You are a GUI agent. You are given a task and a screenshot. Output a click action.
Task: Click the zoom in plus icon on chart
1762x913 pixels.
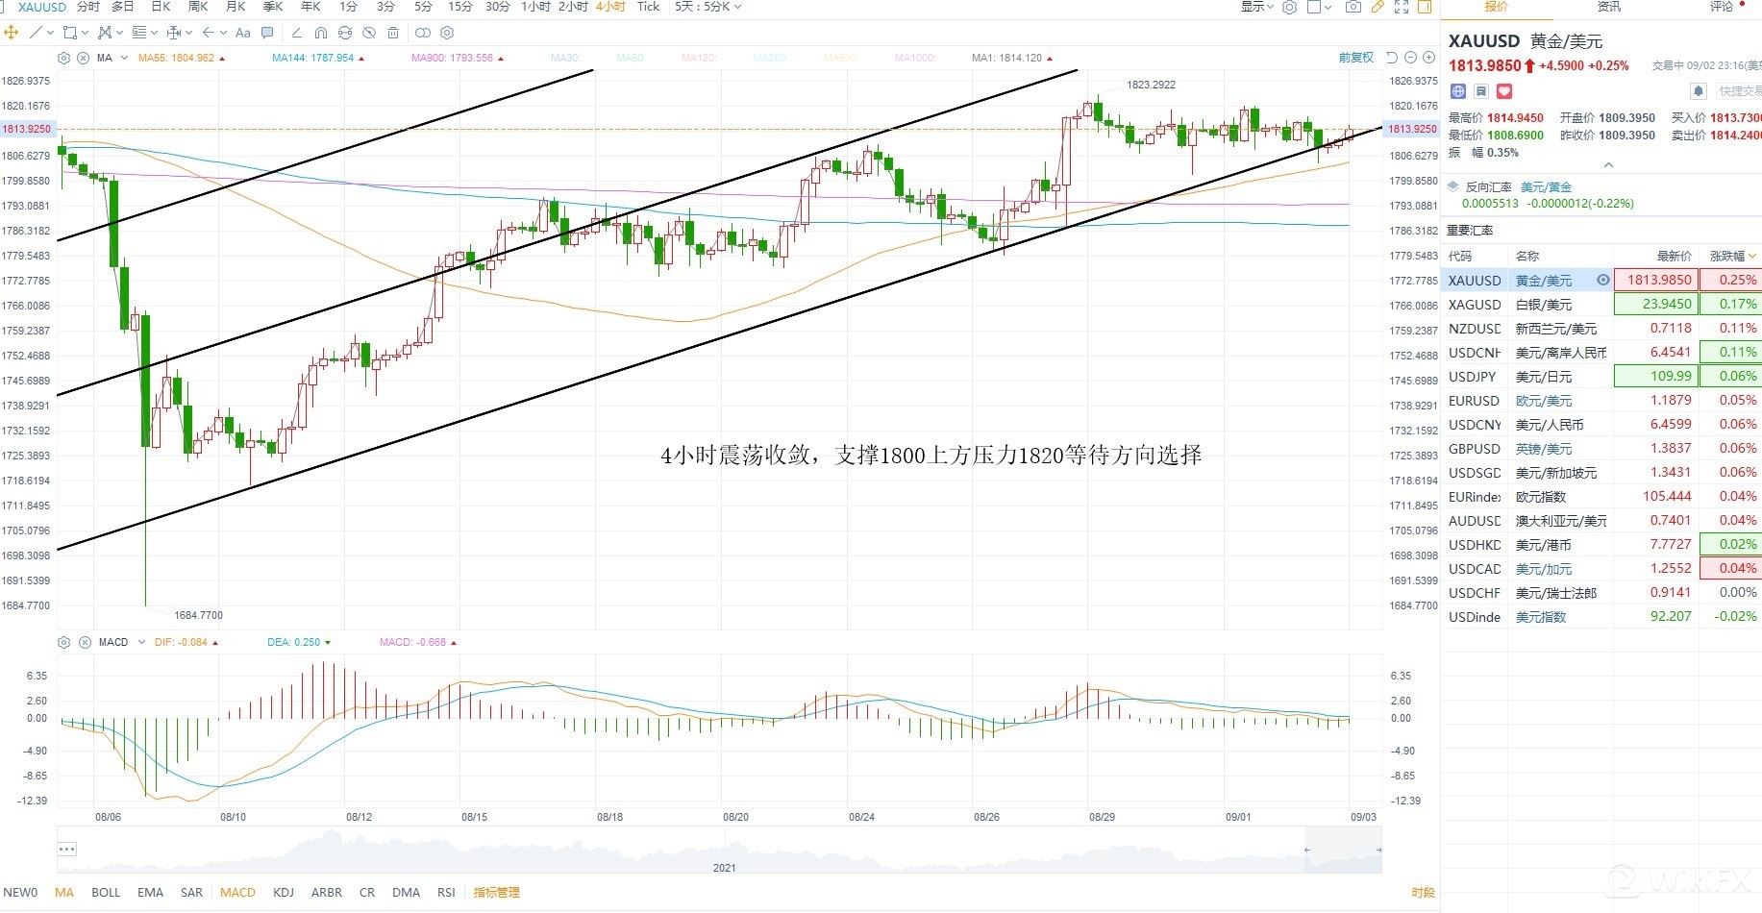(x=1428, y=58)
